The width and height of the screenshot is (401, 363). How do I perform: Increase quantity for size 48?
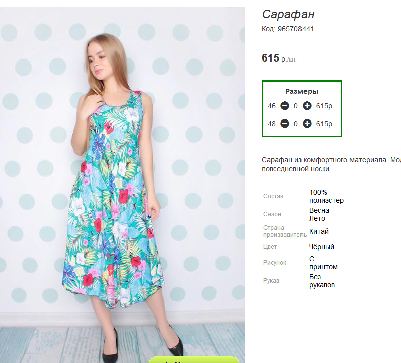(307, 124)
